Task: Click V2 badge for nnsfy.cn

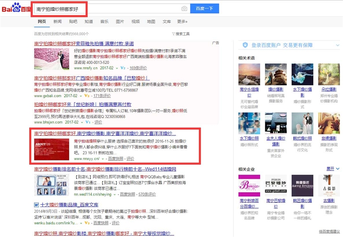Action: coord(123,68)
